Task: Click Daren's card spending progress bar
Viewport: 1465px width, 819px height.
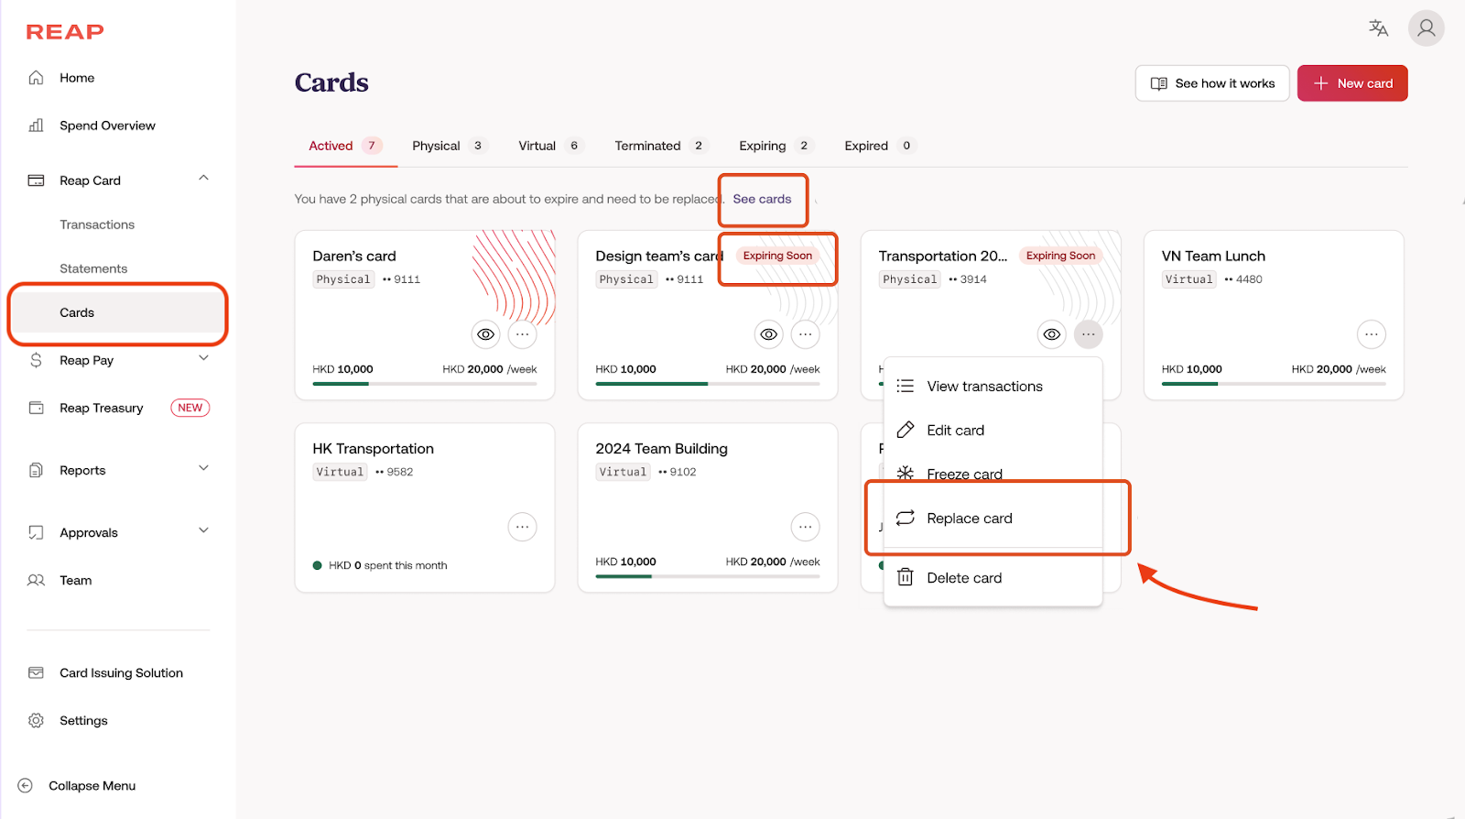Action: coord(425,384)
